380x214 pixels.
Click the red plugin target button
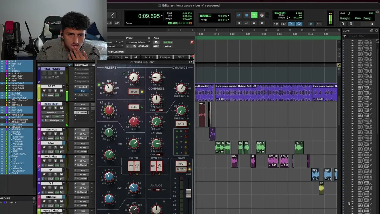pyautogui.click(x=192, y=42)
